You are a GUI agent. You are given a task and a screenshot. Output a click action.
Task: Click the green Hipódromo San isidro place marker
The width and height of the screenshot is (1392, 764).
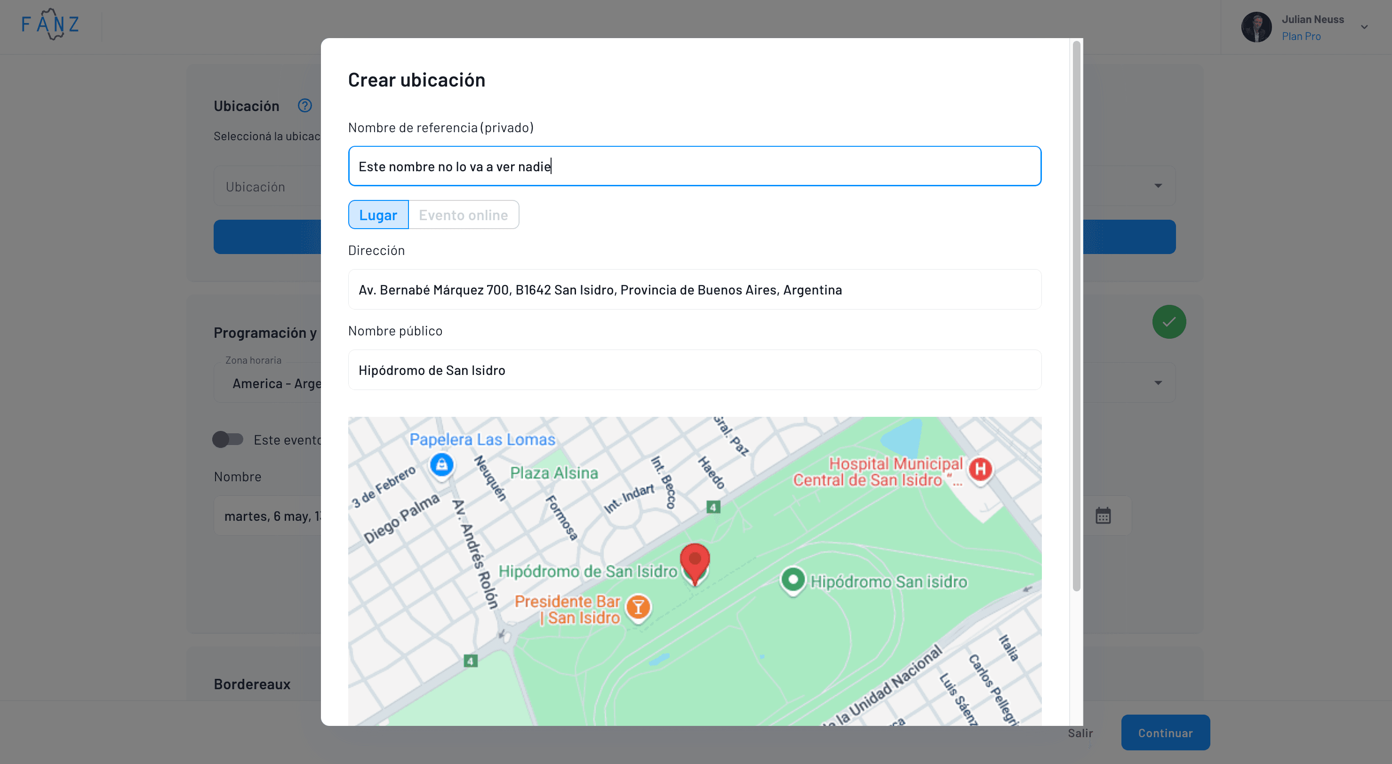pyautogui.click(x=793, y=580)
